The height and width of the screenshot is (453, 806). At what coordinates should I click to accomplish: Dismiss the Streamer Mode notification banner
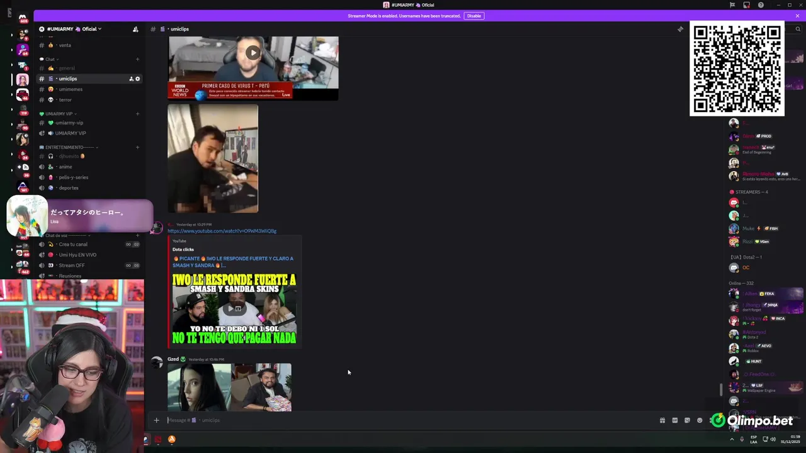(x=797, y=16)
